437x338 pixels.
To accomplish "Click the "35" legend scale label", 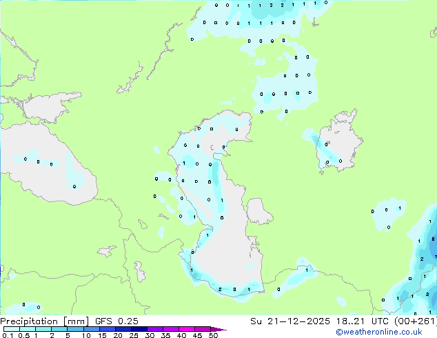I will coord(165,335).
